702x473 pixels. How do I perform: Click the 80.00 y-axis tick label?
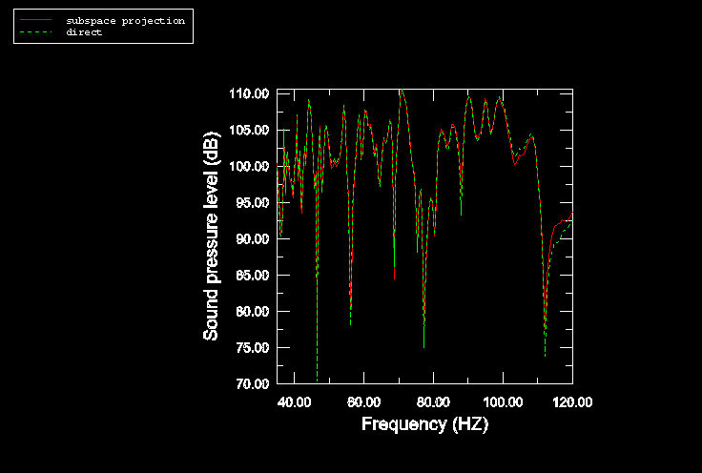pos(251,311)
